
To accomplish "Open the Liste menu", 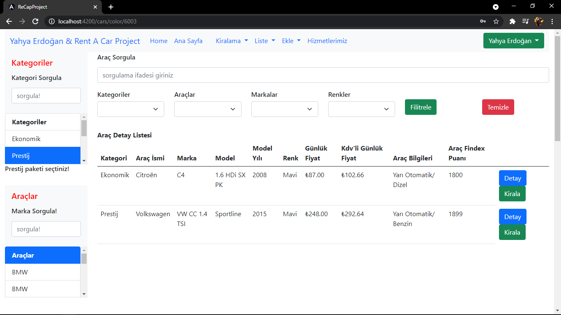I will pyautogui.click(x=264, y=41).
